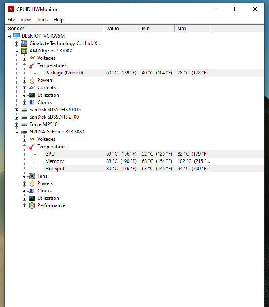269x307 pixels.
Task: Click the Max column header
Action: click(192, 28)
